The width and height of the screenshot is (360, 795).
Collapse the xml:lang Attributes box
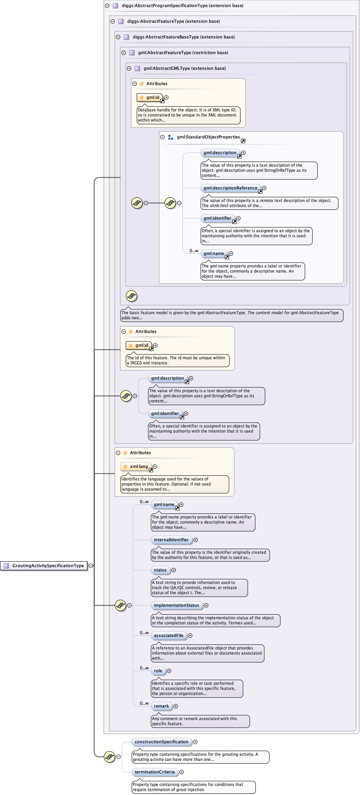coord(118,453)
